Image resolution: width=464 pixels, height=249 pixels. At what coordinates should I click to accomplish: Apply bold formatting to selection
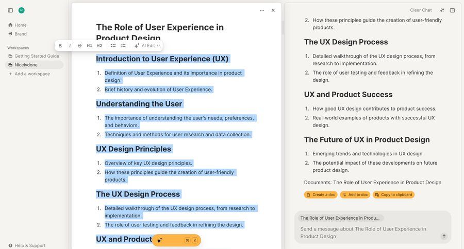(60, 45)
